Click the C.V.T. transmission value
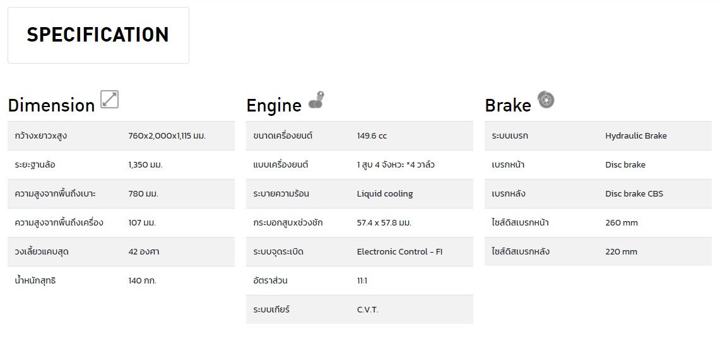Viewport: 720px width, 349px height. [x=367, y=310]
